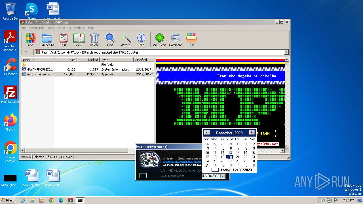Click www.mpt34m.net link in patcher
Viewport: 363px width, 204px height.
coord(172,176)
